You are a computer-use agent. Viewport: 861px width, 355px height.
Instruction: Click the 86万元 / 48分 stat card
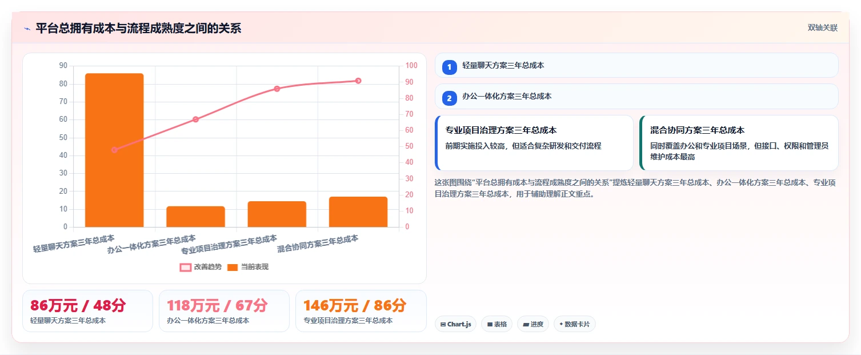87,311
